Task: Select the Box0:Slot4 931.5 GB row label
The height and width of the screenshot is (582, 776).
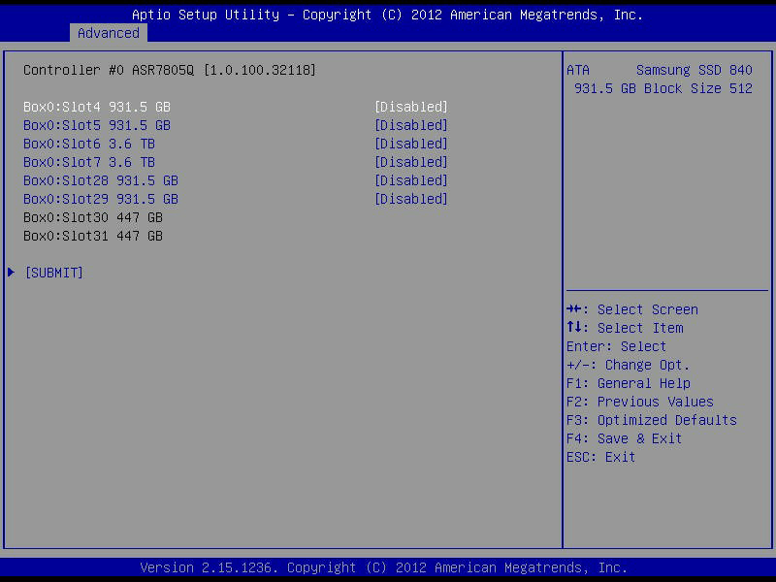Action: click(x=97, y=107)
